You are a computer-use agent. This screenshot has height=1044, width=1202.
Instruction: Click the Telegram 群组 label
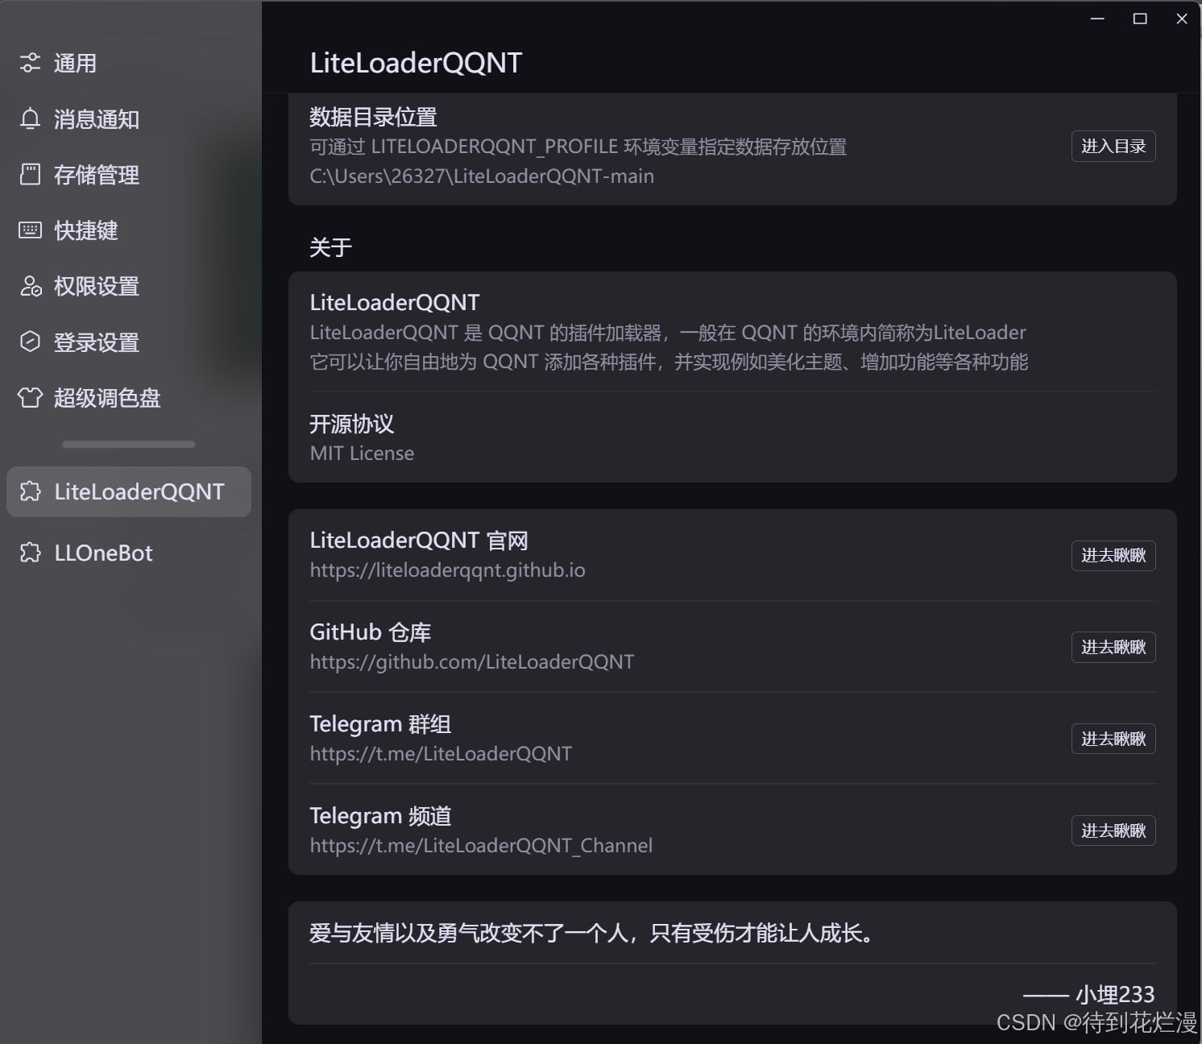(x=380, y=724)
